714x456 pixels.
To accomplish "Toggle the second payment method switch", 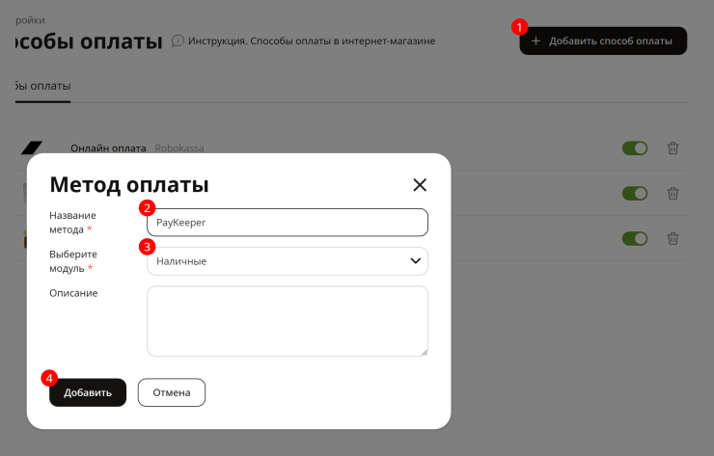I will click(635, 194).
